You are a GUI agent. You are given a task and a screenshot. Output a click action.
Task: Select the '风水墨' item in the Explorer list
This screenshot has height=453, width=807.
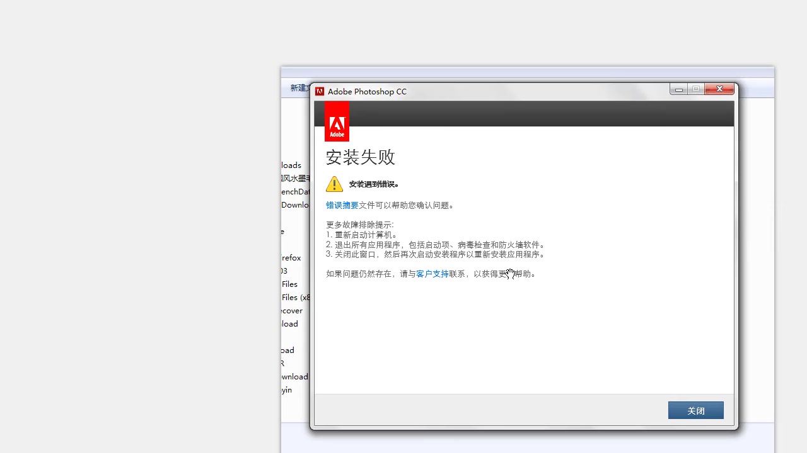296,179
